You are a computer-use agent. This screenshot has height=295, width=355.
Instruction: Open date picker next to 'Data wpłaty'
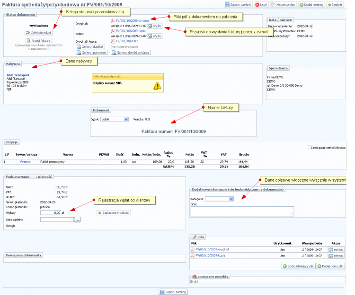point(78,220)
